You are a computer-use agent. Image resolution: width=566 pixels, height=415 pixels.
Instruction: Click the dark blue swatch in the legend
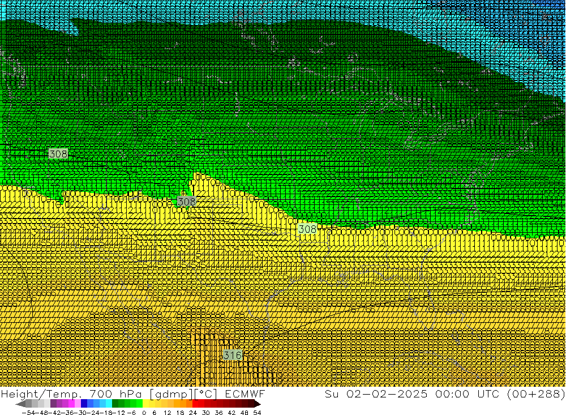click(x=84, y=403)
